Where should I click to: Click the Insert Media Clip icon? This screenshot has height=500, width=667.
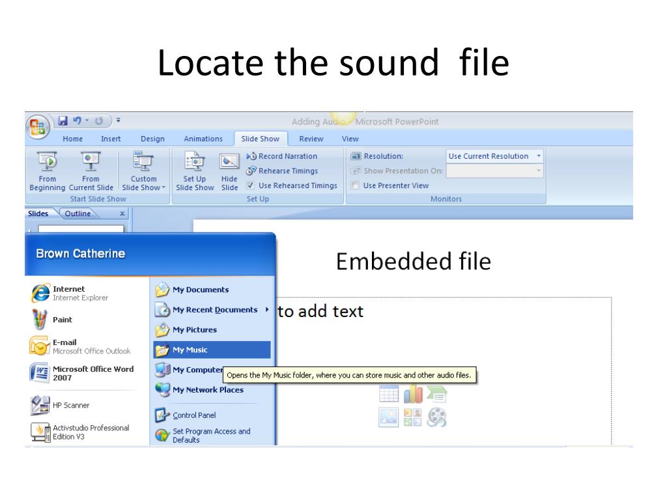[437, 417]
